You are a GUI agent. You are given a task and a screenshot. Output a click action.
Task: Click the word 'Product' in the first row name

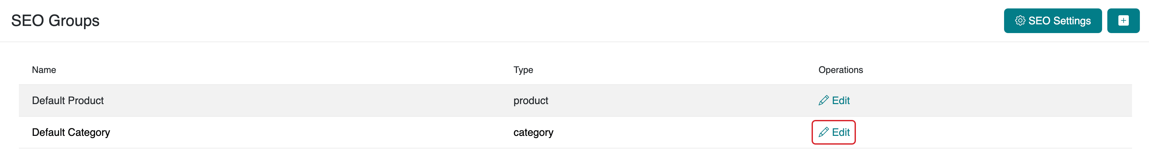point(86,101)
